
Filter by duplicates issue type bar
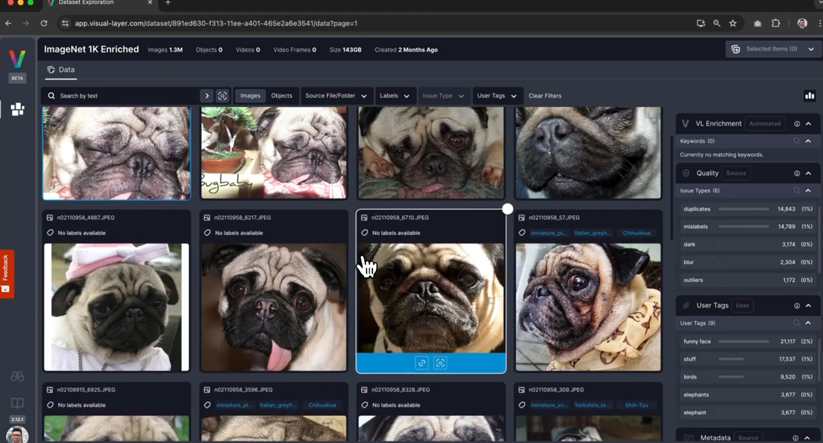pos(743,209)
